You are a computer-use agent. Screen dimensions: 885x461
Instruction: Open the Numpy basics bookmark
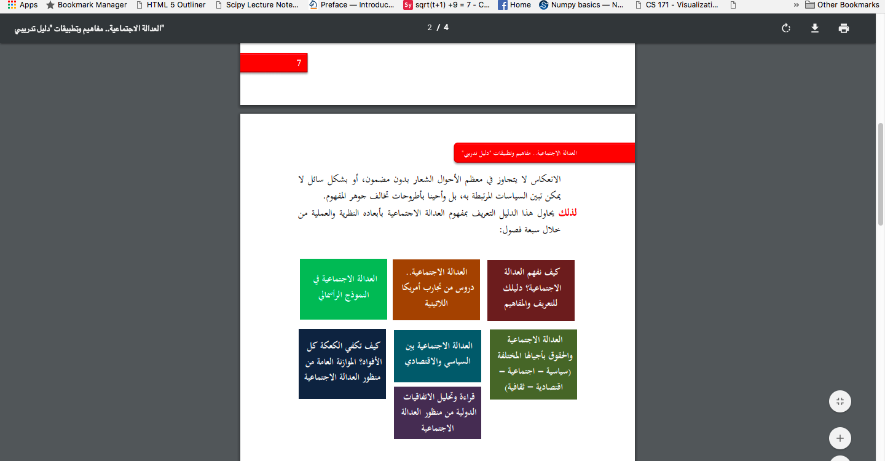click(x=581, y=5)
